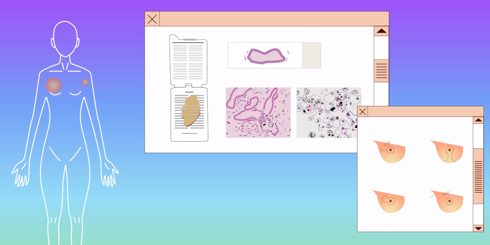Click the small window's scrollbar thumb
The image size is (490, 245).
pyautogui.click(x=478, y=176)
